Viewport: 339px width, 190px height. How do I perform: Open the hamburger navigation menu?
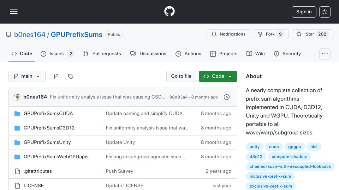(x=14, y=11)
